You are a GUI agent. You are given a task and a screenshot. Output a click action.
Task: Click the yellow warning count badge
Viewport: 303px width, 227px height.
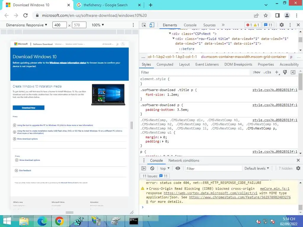coord(256,25)
